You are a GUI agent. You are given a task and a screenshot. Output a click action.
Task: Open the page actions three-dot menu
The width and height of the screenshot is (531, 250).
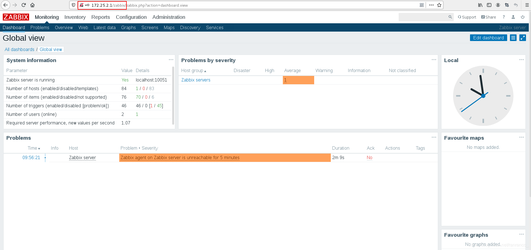point(431,5)
